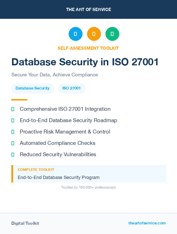The image size is (177, 234).
Task: Click End-to-End Database Security Program text
Action: [x=59, y=178]
